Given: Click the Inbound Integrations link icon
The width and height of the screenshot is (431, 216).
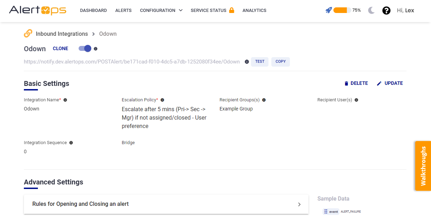Looking at the screenshot, I should click(28, 34).
